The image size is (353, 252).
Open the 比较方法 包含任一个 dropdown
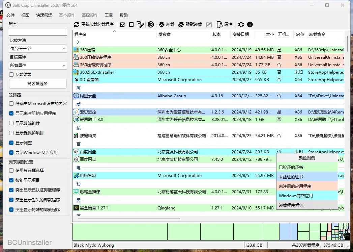point(38,49)
